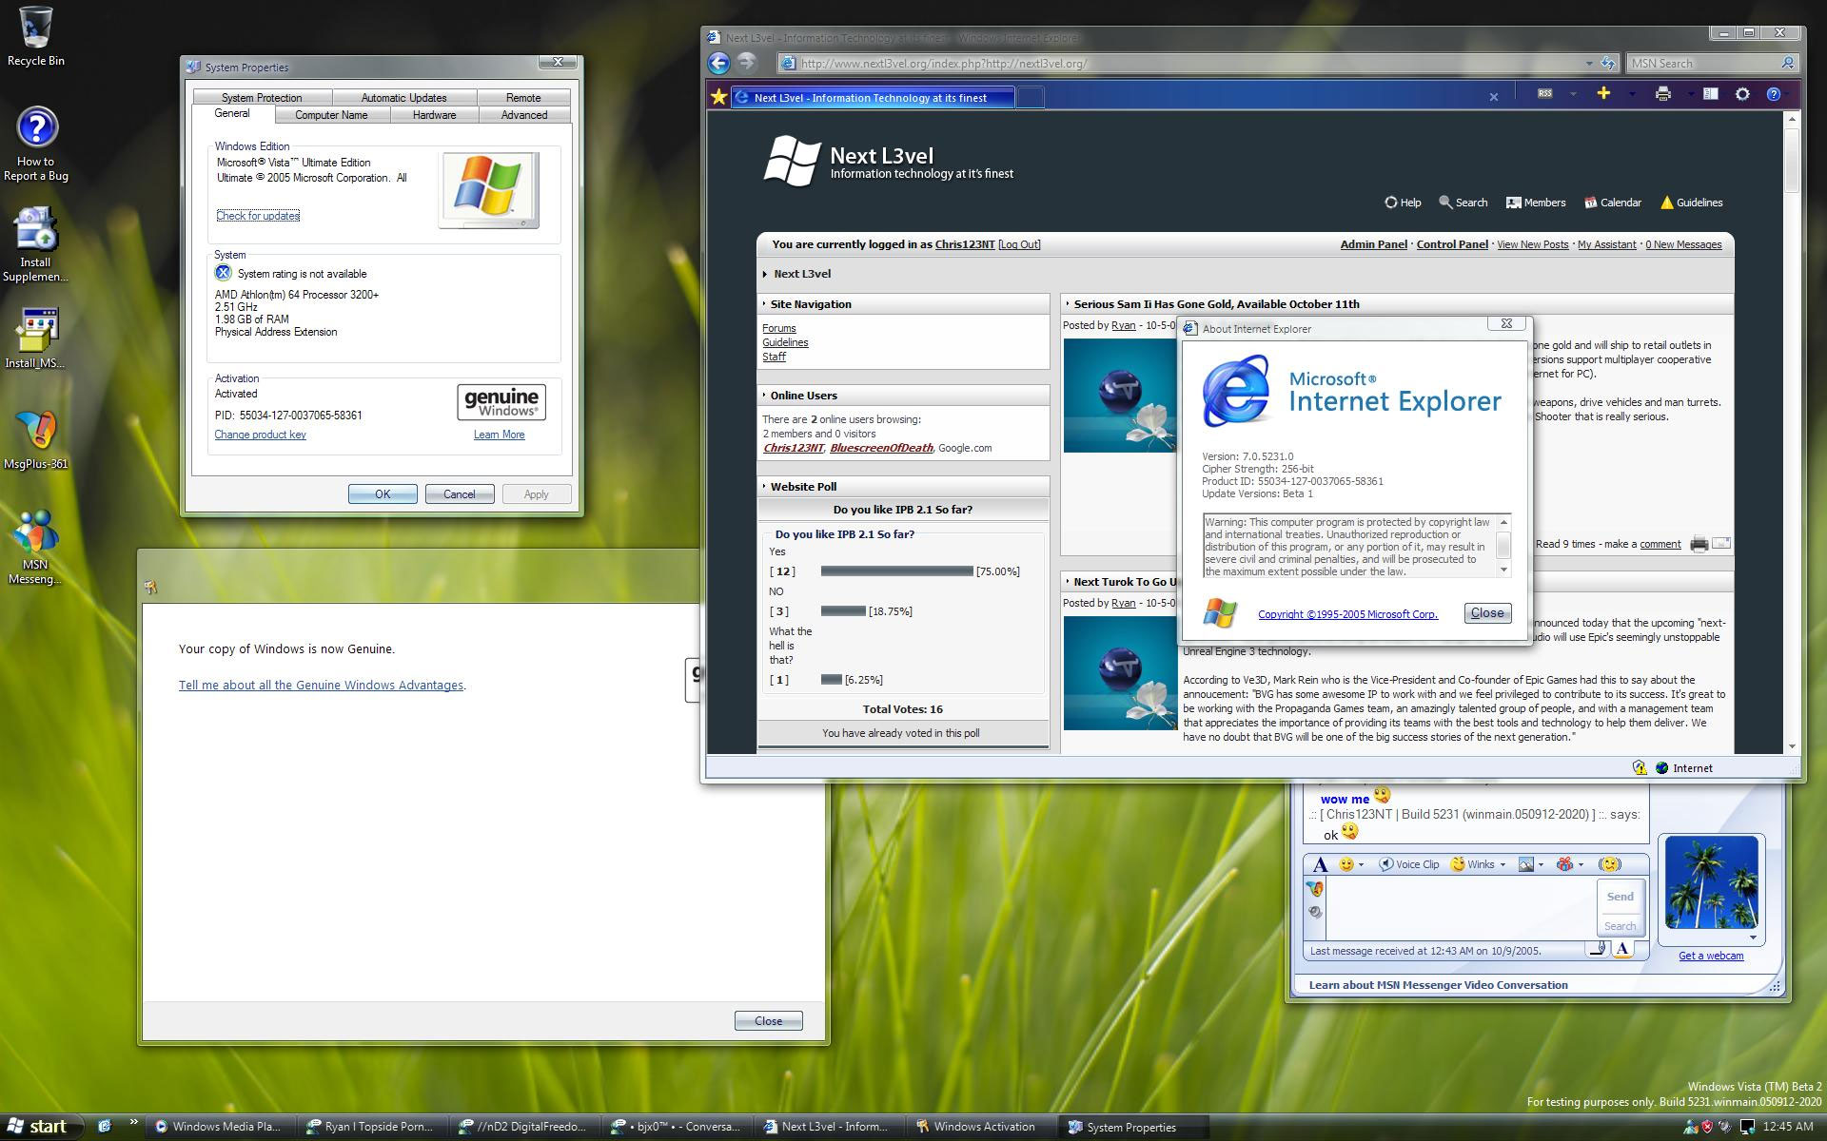This screenshot has height=1141, width=1827.
Task: Open the Winks dropdown arrow
Action: pyautogui.click(x=1503, y=864)
